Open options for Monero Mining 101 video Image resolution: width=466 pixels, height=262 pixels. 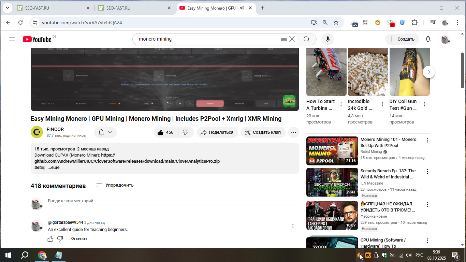click(427, 140)
